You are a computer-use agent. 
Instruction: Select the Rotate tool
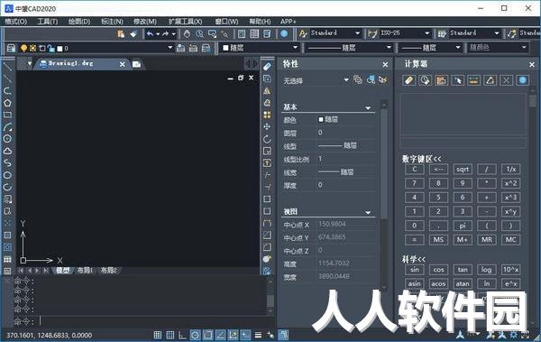tap(267, 139)
